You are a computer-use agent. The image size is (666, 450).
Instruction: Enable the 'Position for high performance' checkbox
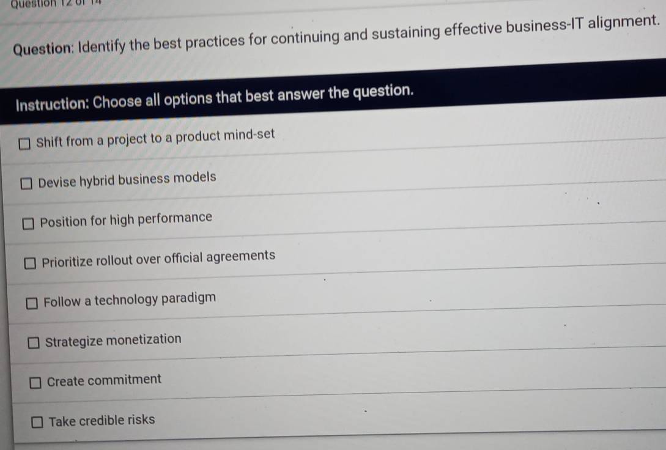point(29,224)
